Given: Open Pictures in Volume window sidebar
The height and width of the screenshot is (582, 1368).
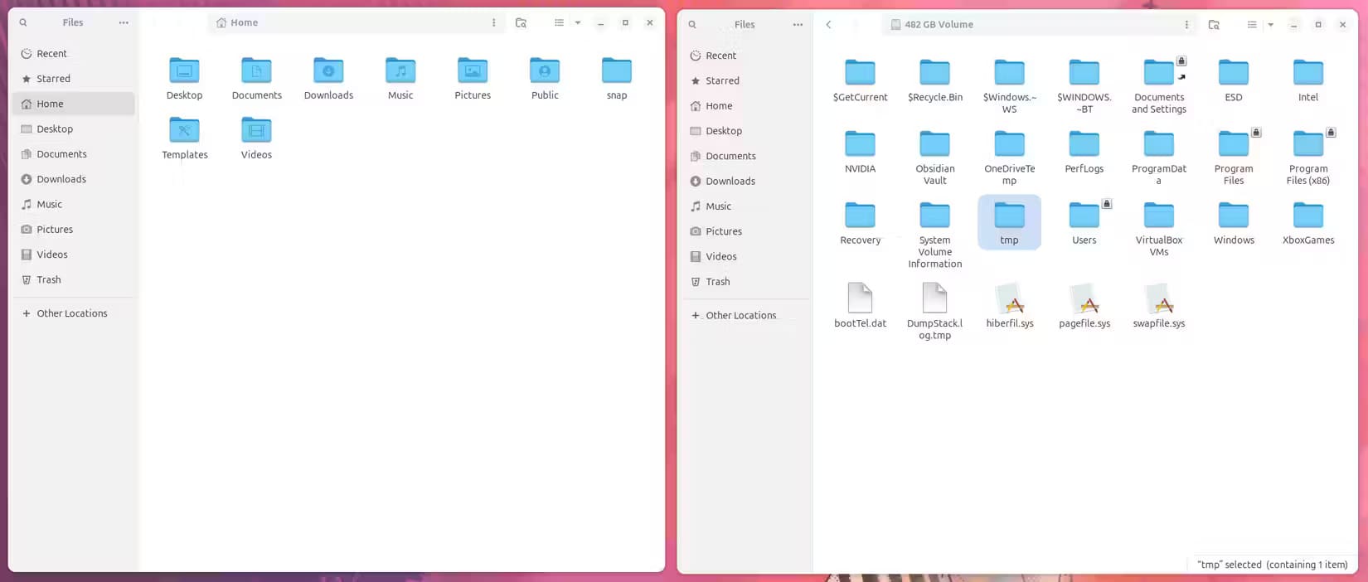Looking at the screenshot, I should coord(745,231).
